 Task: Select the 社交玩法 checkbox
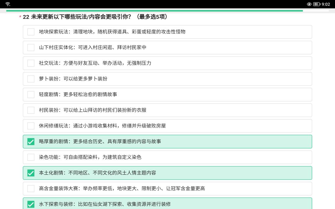(31, 63)
